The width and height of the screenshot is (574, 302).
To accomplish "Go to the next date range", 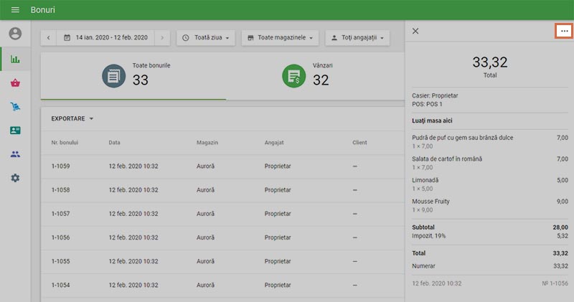I will 162,38.
